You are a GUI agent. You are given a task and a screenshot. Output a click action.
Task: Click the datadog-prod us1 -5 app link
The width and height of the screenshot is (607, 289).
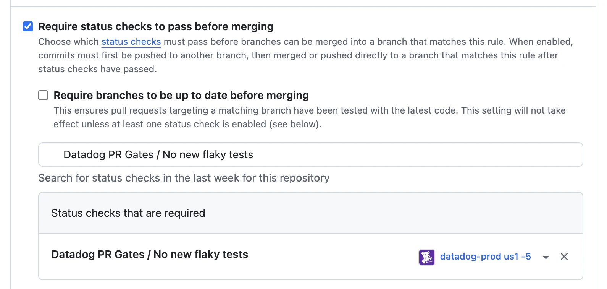click(485, 257)
